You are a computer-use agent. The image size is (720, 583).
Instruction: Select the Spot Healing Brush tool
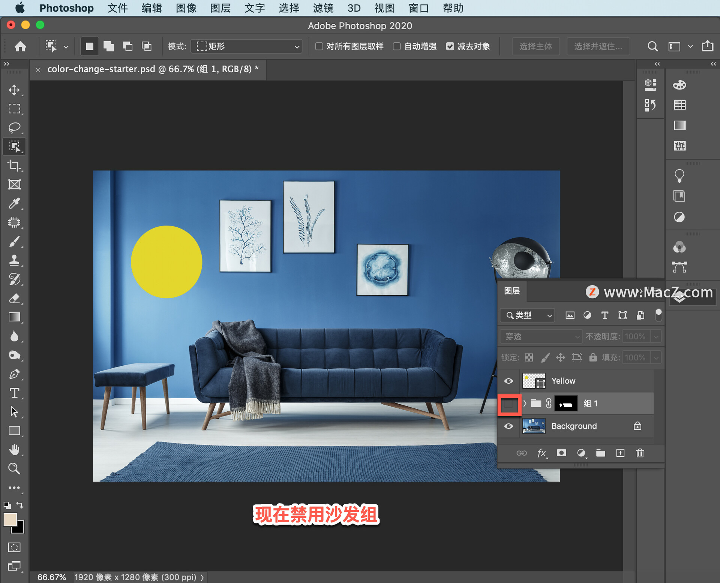click(14, 223)
